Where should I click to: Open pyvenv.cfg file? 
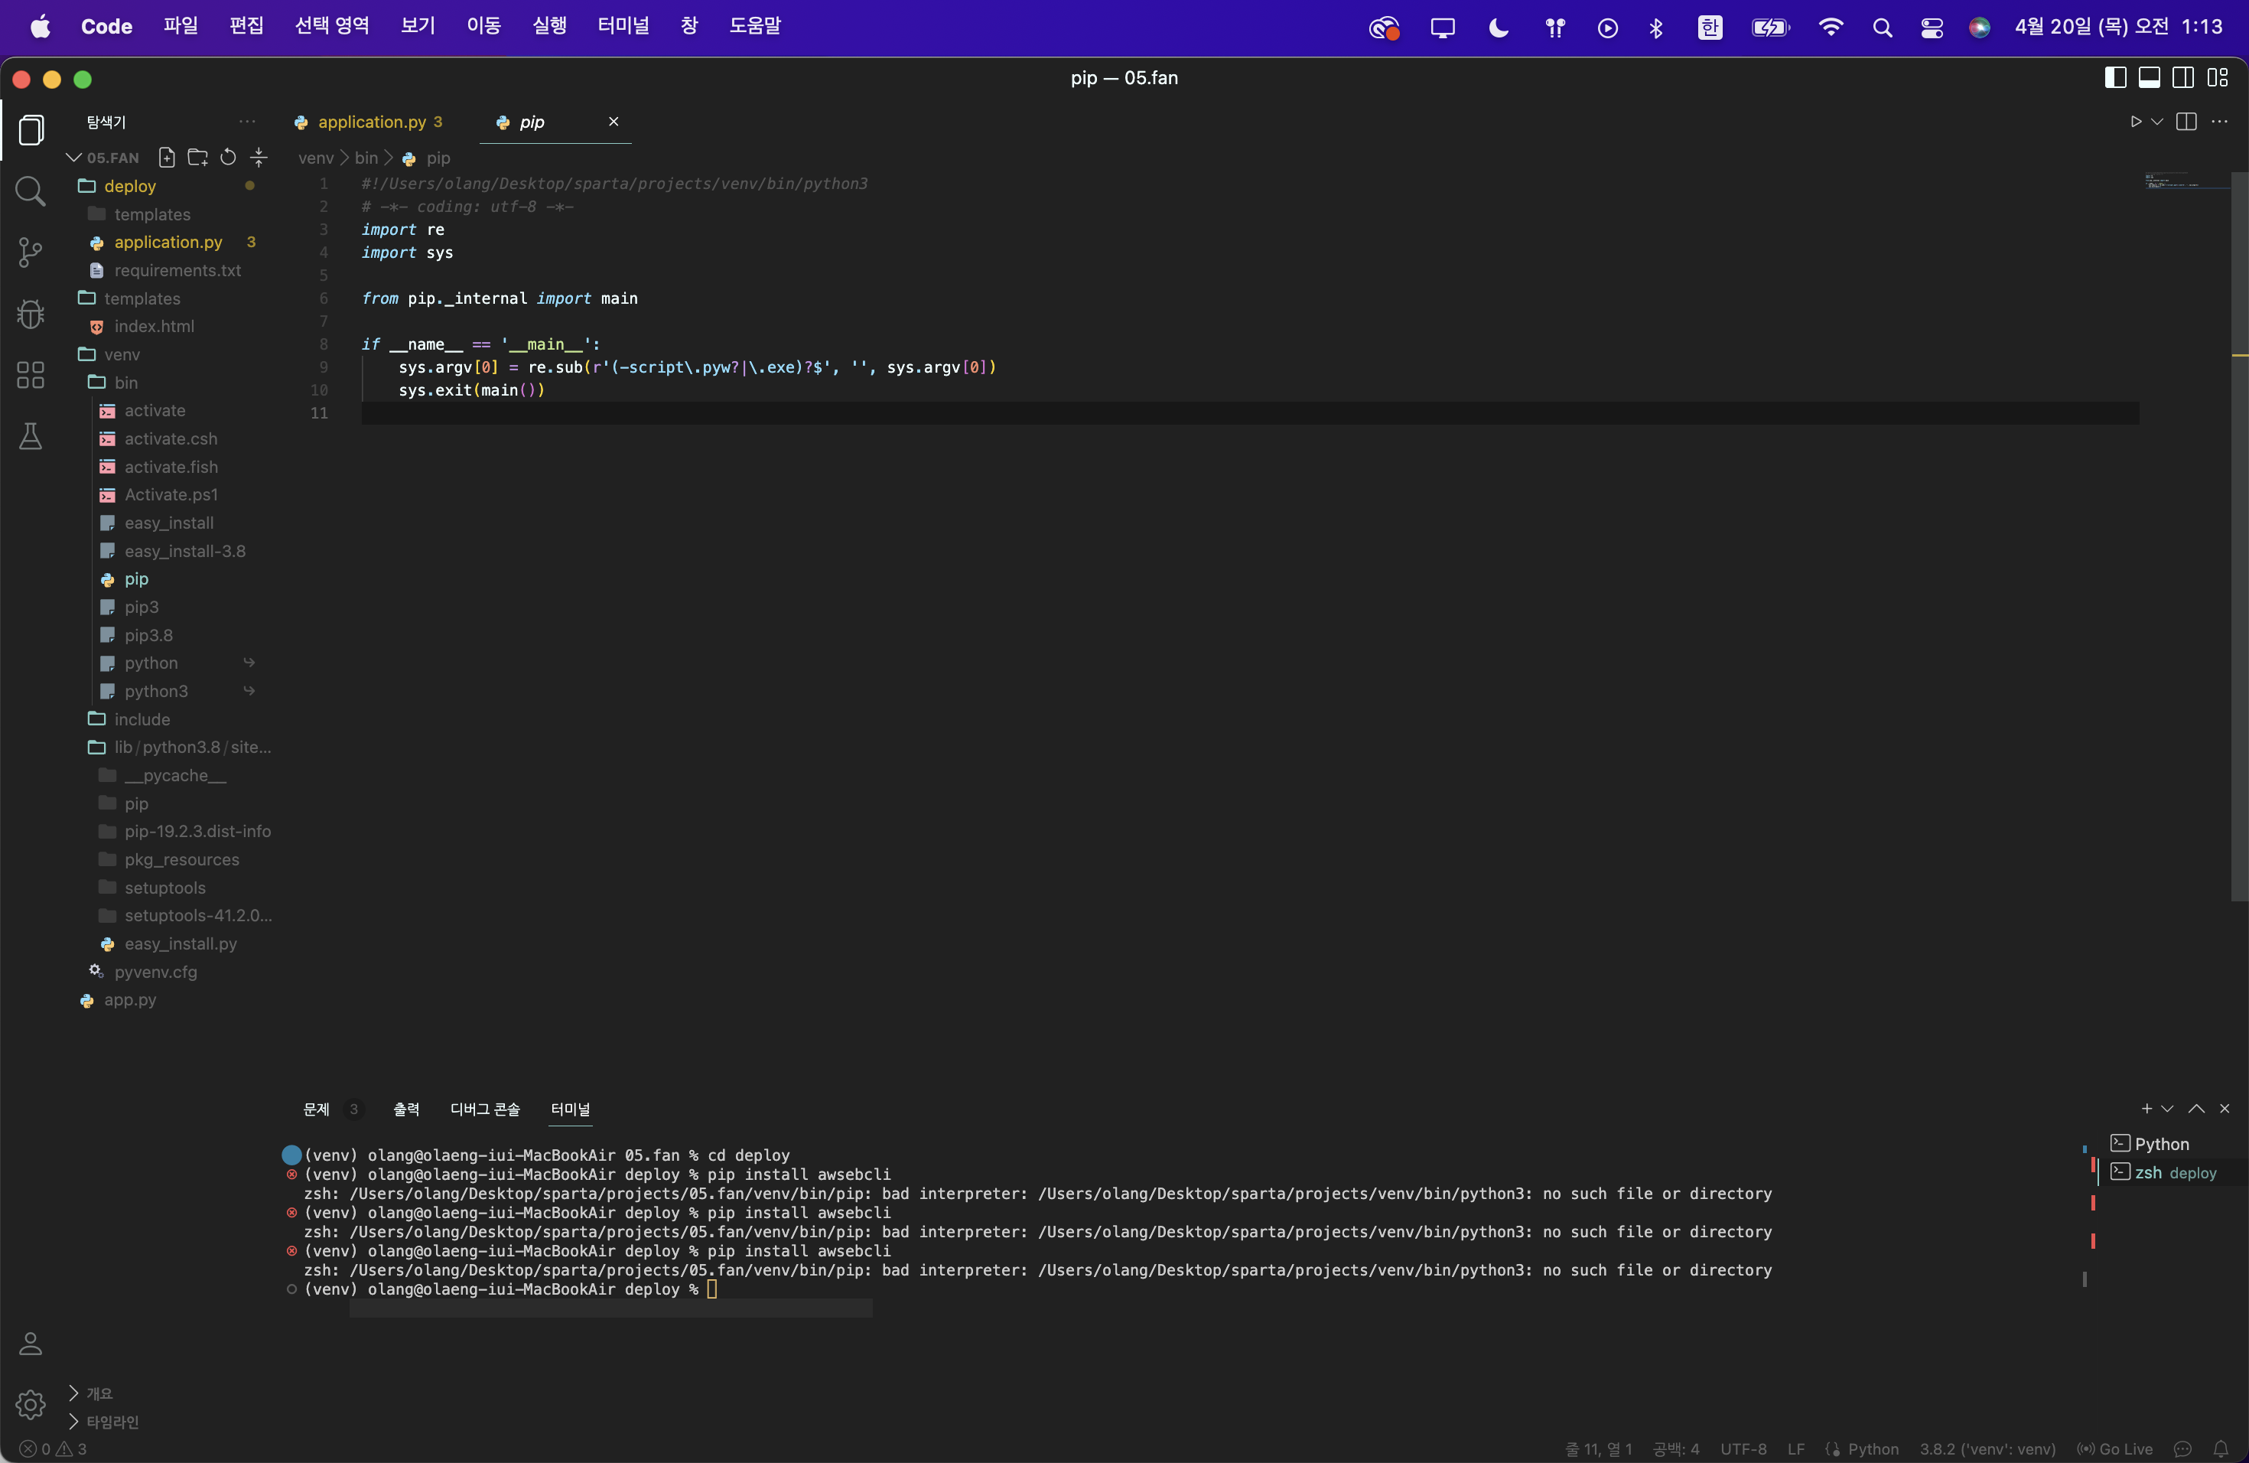pyautogui.click(x=156, y=972)
